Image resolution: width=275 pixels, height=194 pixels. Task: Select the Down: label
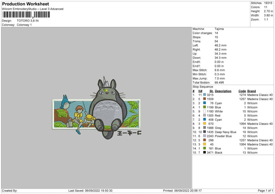[x=197, y=58]
